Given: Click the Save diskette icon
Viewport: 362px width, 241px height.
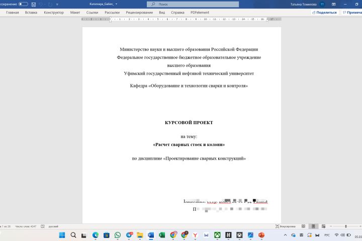Looking at the screenshot, I should pos(34,4).
